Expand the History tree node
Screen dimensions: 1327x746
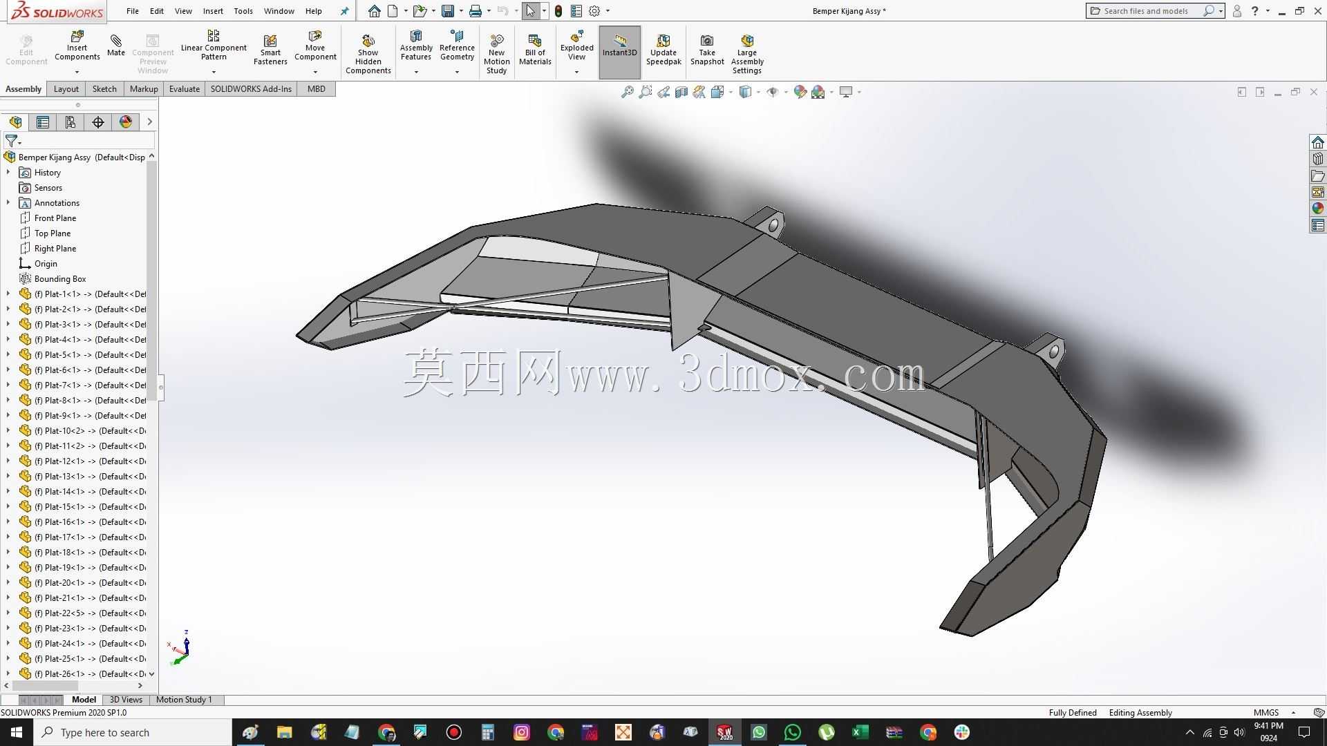(8, 172)
